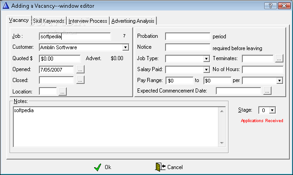Viewport: 293px width, 175px height.
Task: Open the Location lookup ellipsis button
Action: [63, 92]
